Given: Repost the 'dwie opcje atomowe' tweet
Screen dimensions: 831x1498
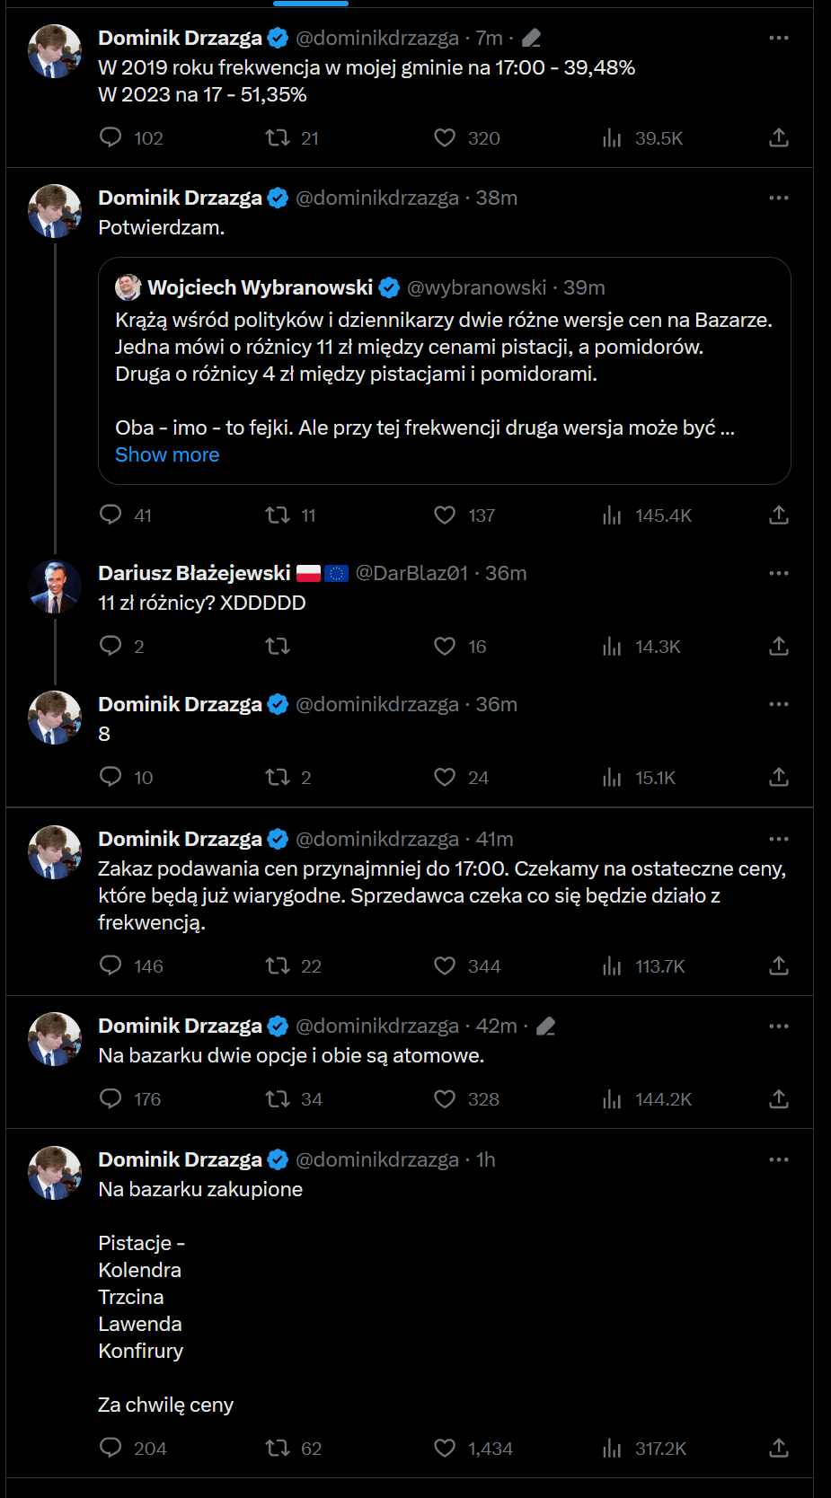Looking at the screenshot, I should tap(278, 1099).
